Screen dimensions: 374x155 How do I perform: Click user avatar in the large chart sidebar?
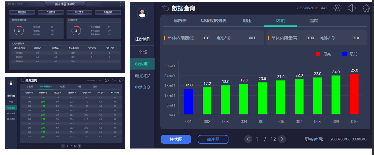point(142,13)
